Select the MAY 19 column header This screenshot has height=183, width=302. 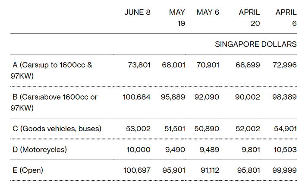pos(177,17)
